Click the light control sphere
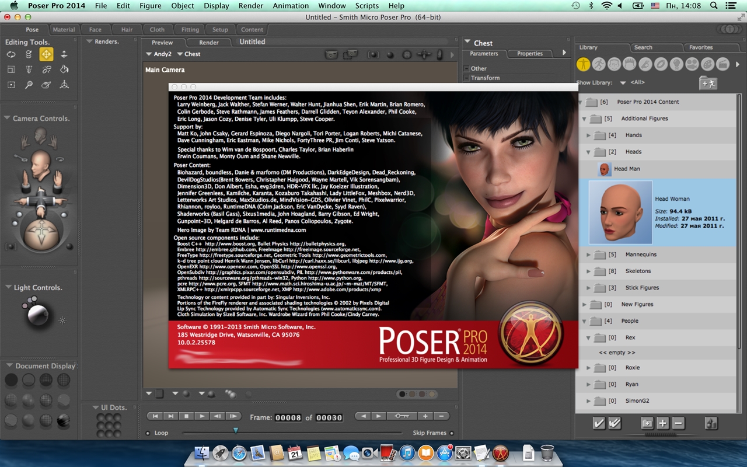Screen dimensions: 747x467 [38, 316]
